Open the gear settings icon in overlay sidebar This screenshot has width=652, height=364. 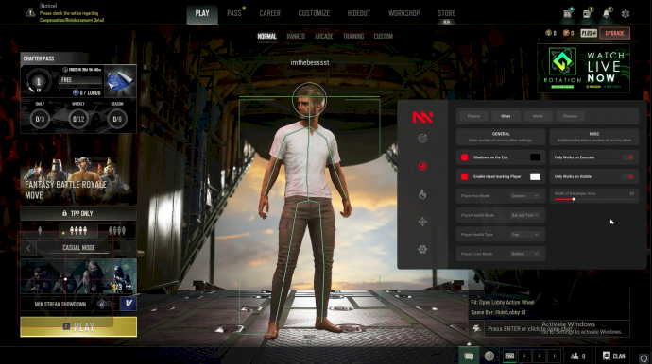click(x=422, y=250)
